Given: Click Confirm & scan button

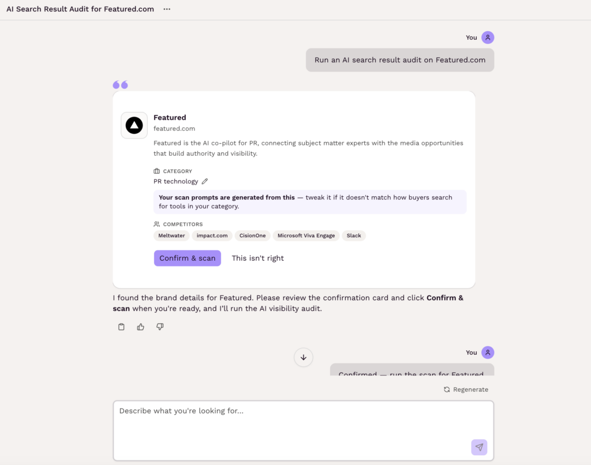Looking at the screenshot, I should (x=188, y=258).
